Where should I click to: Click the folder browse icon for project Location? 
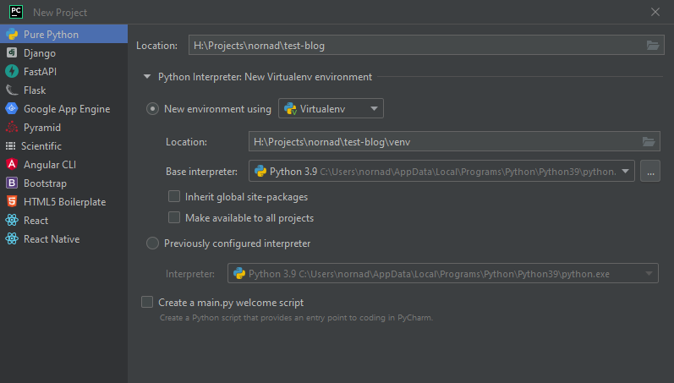[x=652, y=46]
